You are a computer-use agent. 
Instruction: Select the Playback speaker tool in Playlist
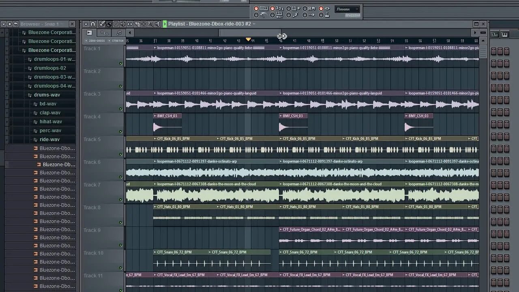point(157,24)
